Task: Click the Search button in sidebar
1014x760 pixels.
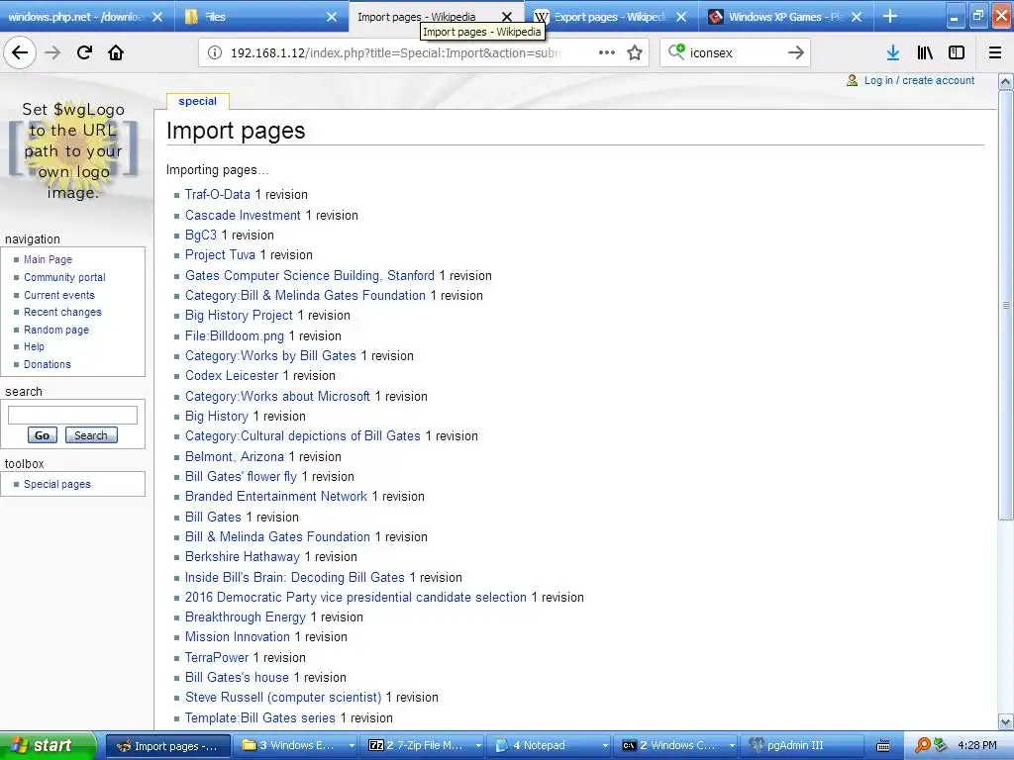Action: [x=91, y=435]
